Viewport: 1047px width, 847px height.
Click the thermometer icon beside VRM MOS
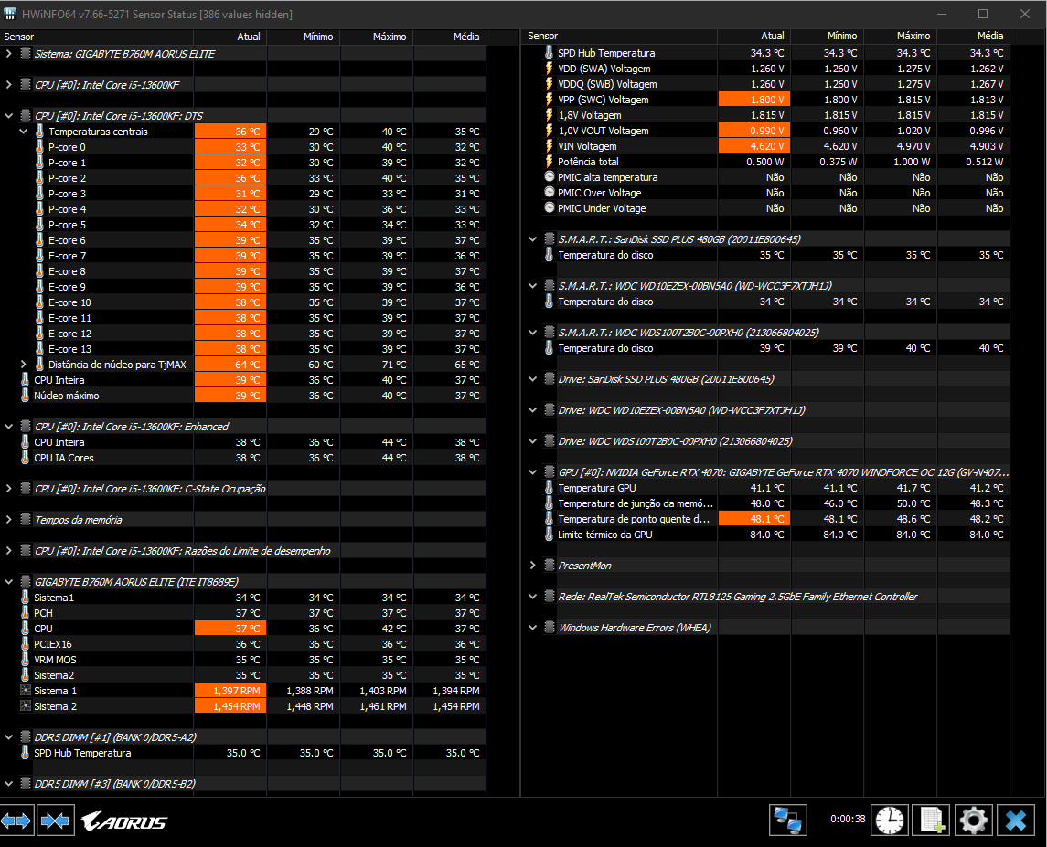click(x=26, y=660)
